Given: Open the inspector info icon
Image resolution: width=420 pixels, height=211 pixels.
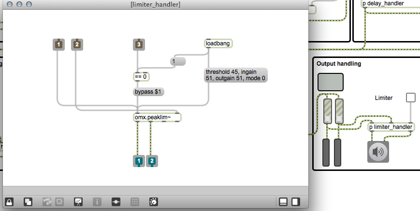Looking at the screenshot, I should (x=97, y=202).
